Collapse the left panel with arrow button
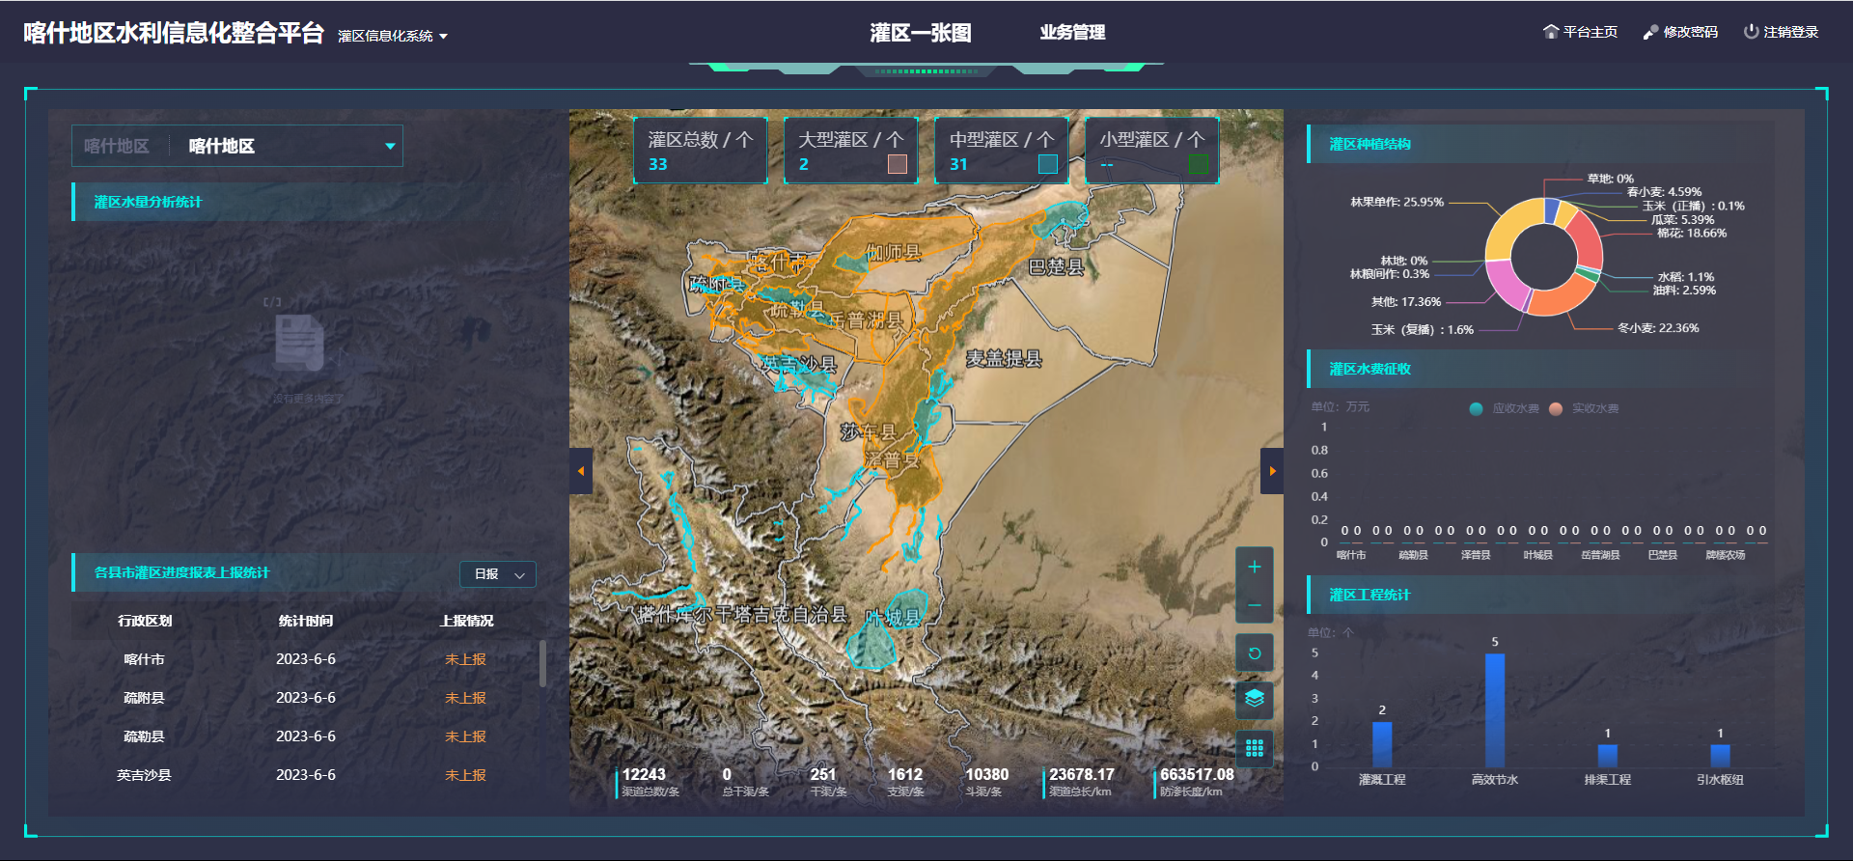1853x861 pixels. (581, 471)
